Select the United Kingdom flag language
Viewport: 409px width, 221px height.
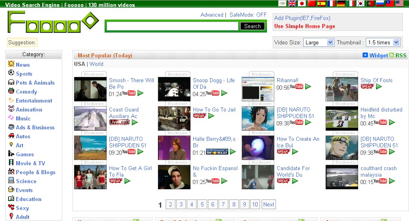click(x=292, y=3)
